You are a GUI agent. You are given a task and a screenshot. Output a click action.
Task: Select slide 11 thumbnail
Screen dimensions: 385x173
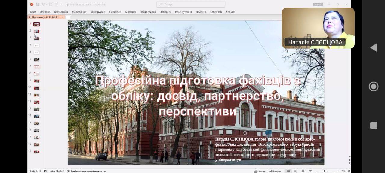36,95
